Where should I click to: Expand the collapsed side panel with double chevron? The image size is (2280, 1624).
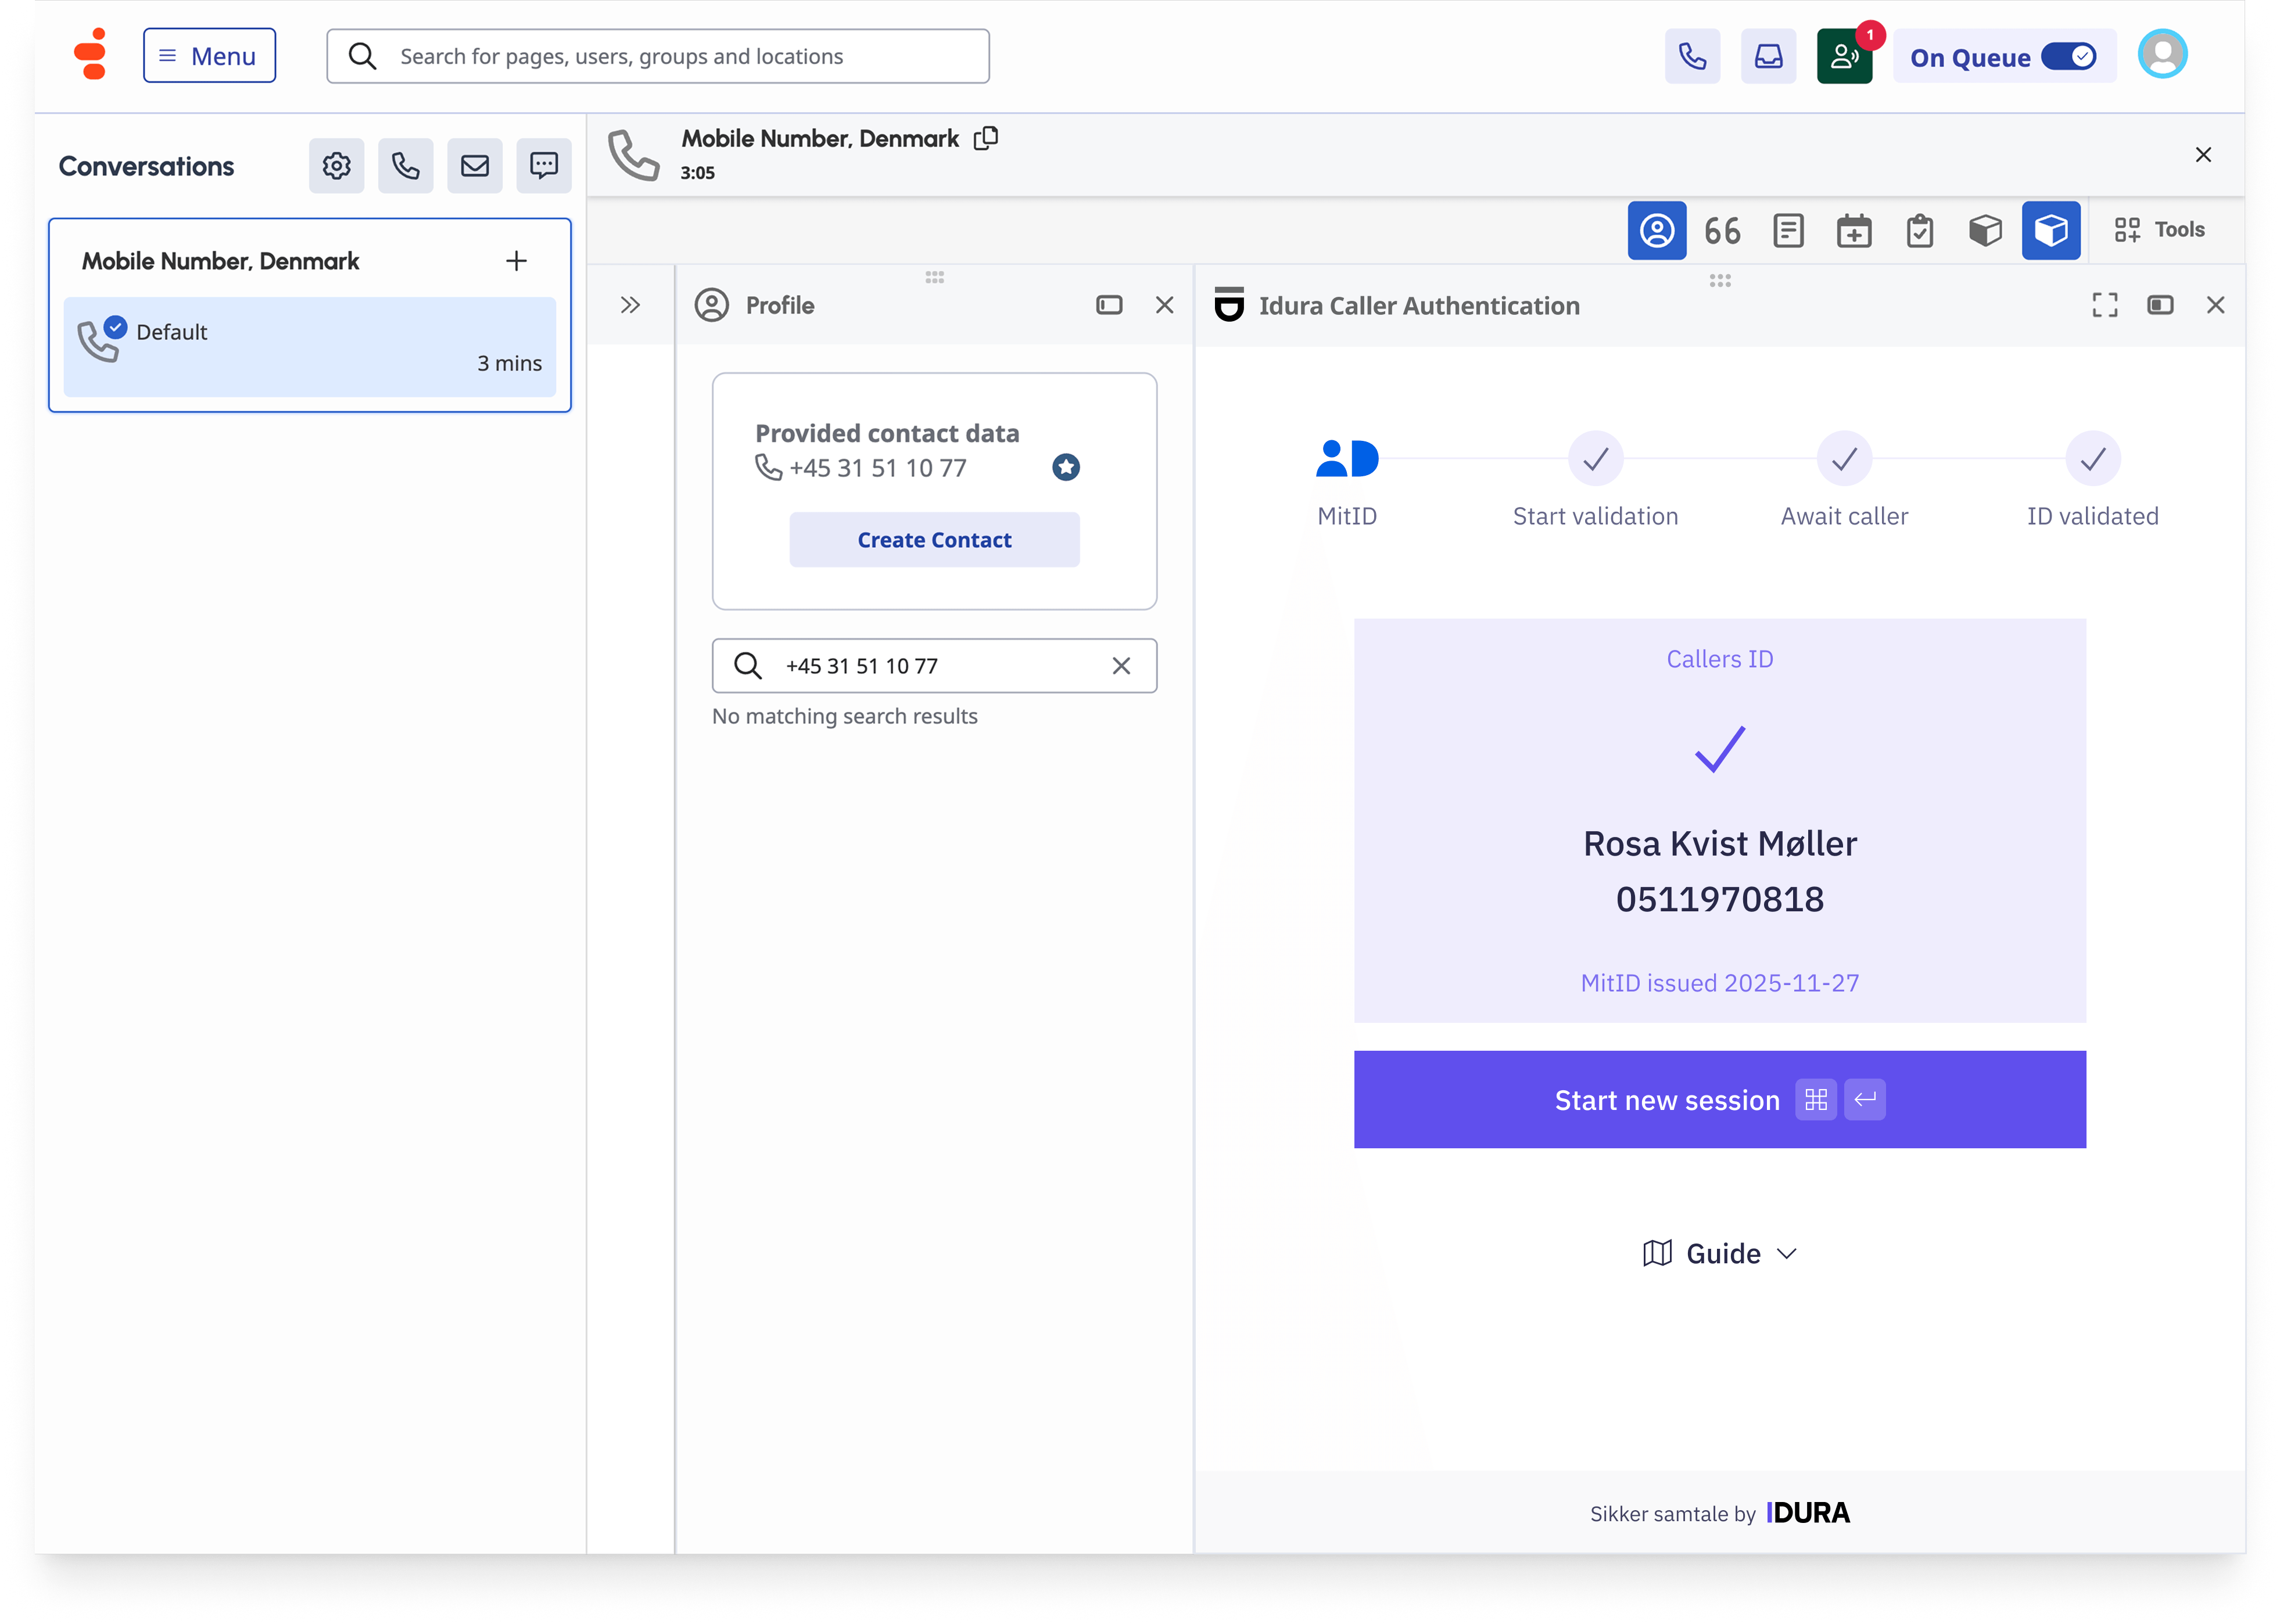tap(630, 305)
